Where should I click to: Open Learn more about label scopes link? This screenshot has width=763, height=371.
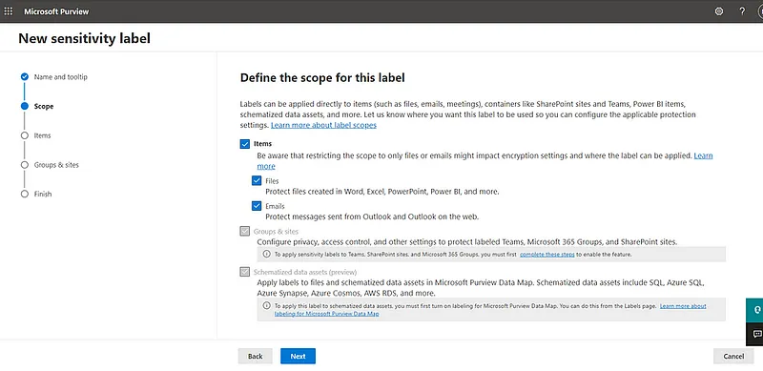coord(323,125)
